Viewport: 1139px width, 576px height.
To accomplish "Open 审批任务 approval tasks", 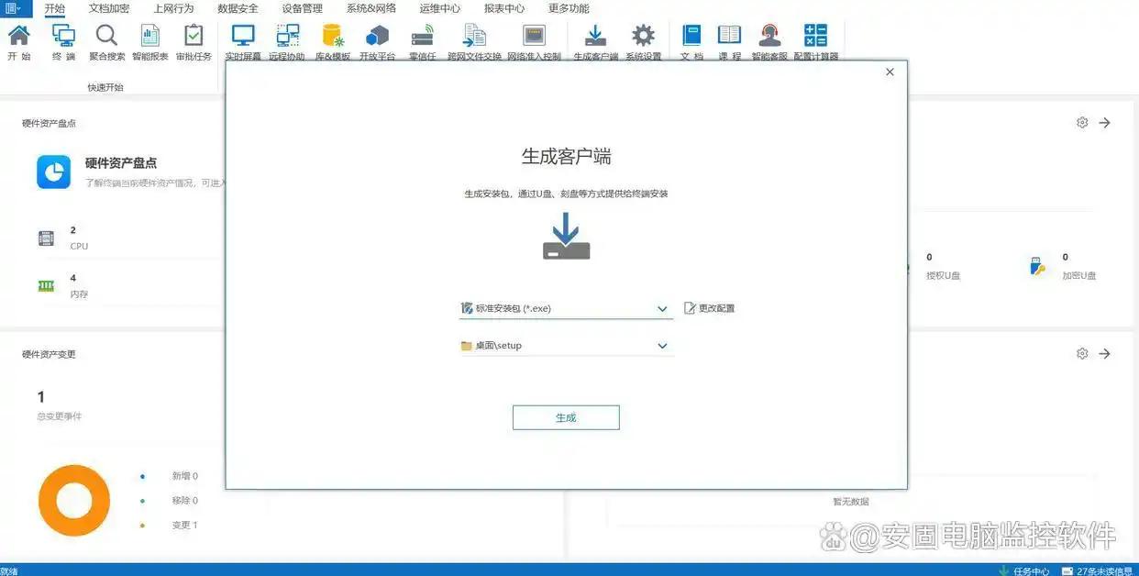I will pyautogui.click(x=194, y=42).
